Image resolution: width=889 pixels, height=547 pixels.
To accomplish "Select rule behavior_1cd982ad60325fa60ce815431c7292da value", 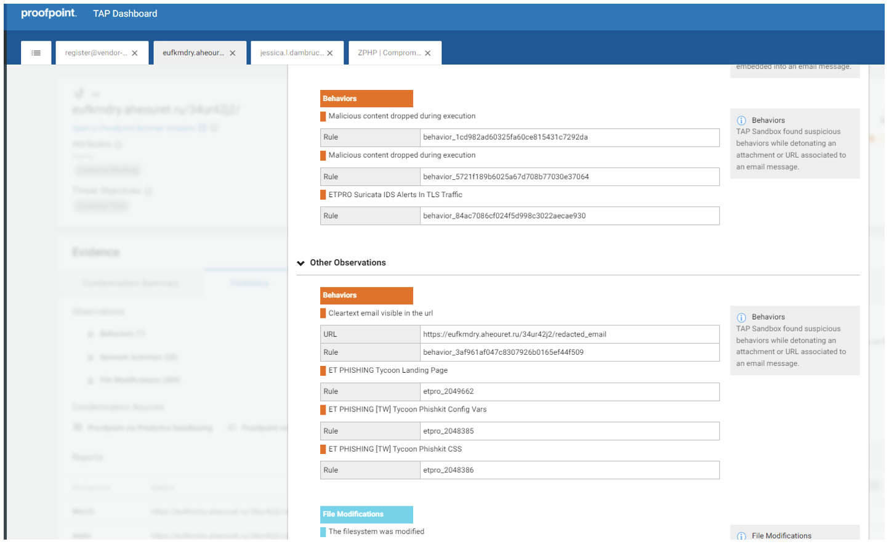I will point(505,137).
